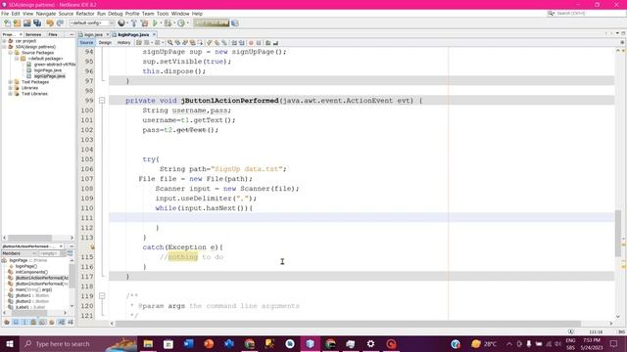Click the Stop Macro Recording editor icon

pos(259,43)
